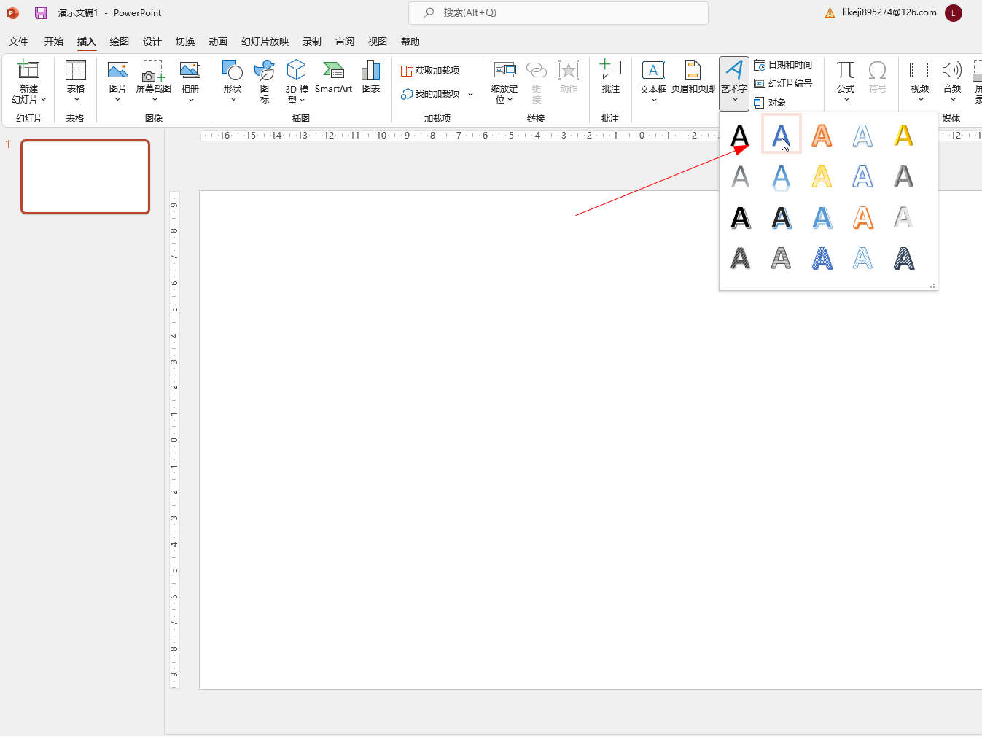Click the Zoom (缩放定位) icon
The height and width of the screenshot is (737, 982).
pos(504,70)
